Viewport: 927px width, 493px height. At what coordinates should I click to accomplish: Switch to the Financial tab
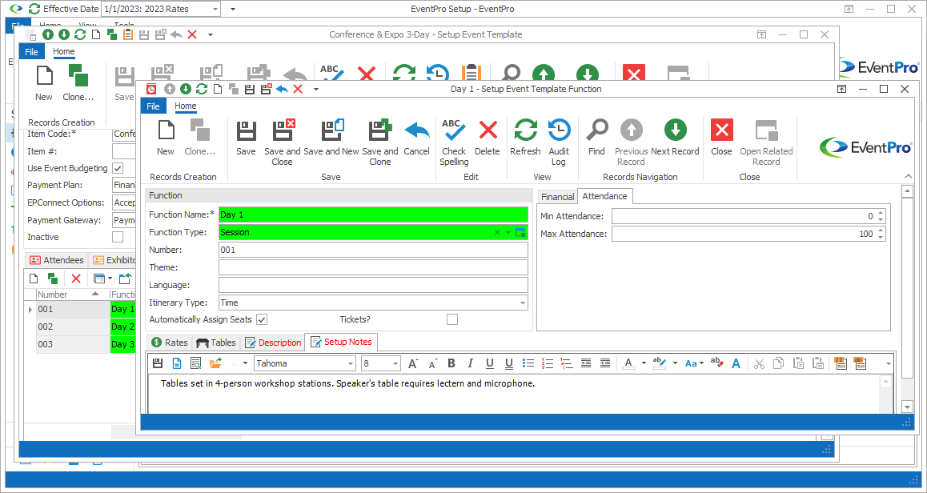click(557, 197)
